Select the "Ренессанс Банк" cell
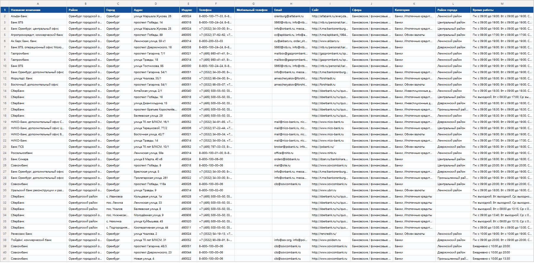534x267 pixels. [38, 234]
